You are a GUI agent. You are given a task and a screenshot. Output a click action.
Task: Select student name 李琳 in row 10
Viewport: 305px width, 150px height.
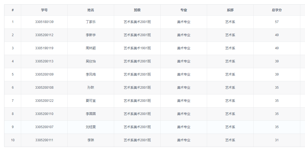click(91, 140)
